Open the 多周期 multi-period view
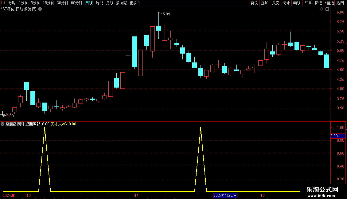The height and width of the screenshot is (199, 347). pyautogui.click(x=122, y=3)
